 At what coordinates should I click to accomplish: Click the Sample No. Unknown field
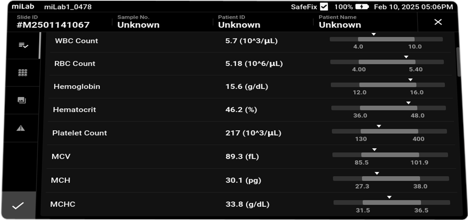tap(138, 25)
